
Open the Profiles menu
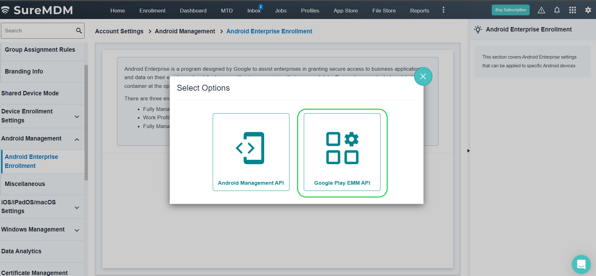(310, 11)
